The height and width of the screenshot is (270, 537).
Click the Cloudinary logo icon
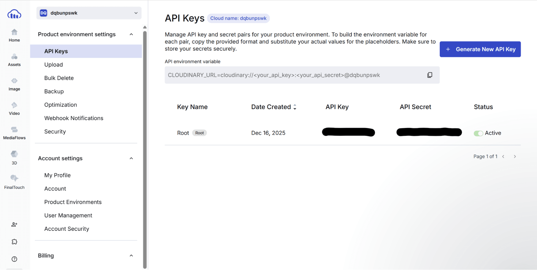(x=14, y=14)
